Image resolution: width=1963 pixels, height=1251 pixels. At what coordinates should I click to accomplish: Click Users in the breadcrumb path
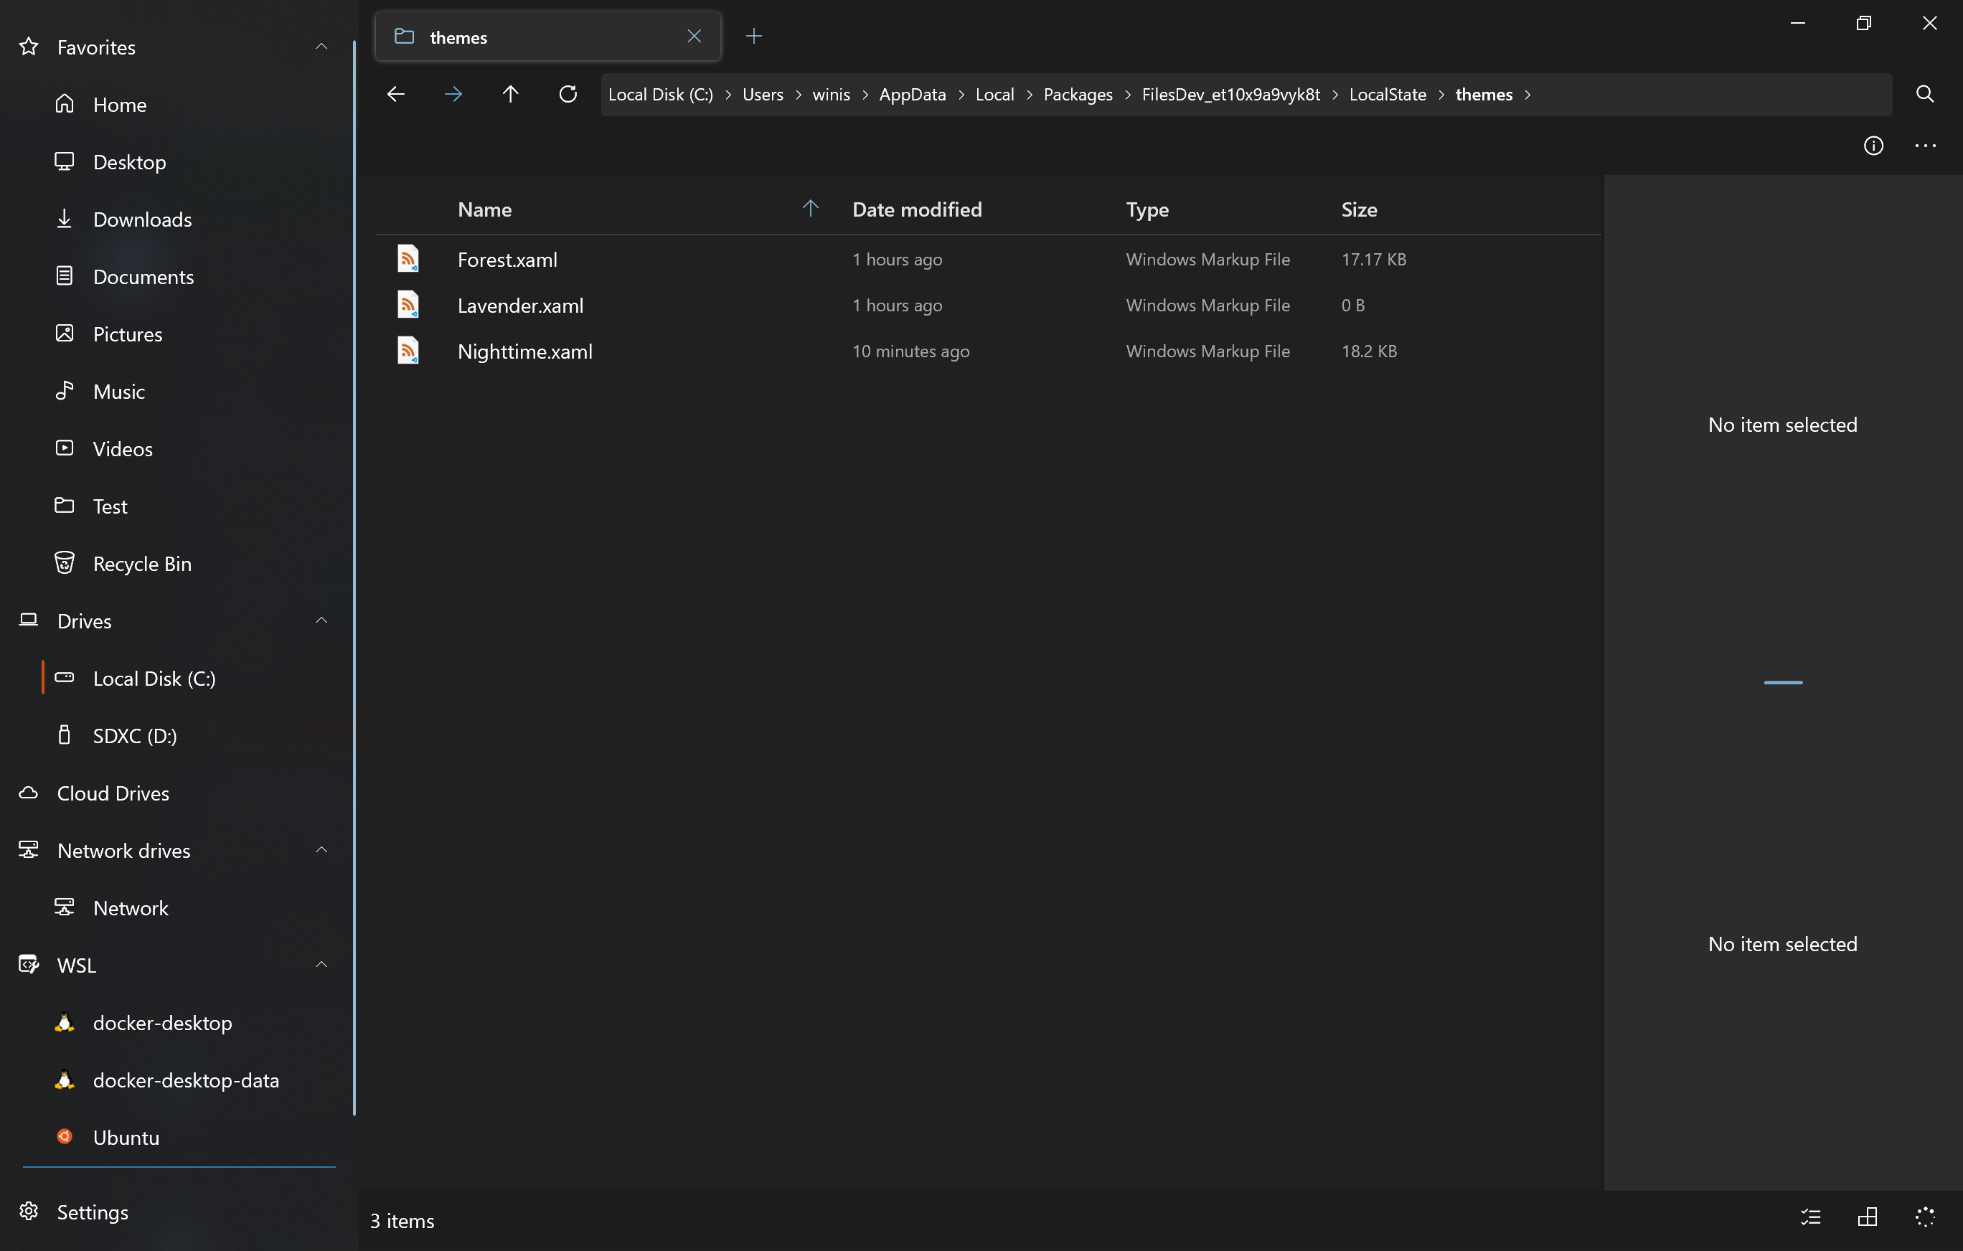[x=762, y=95]
